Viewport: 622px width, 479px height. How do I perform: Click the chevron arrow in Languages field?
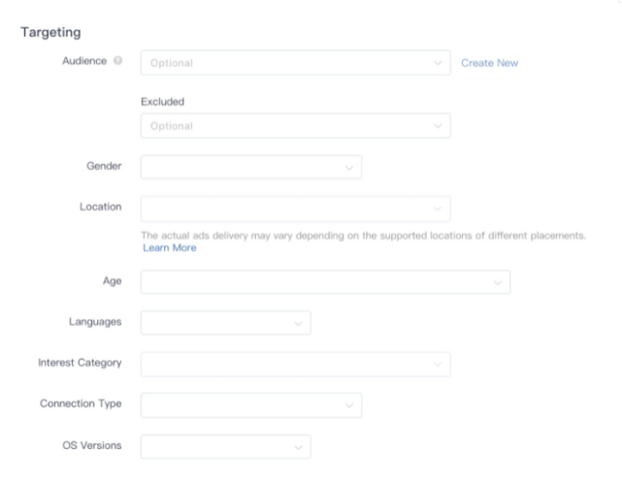click(298, 323)
